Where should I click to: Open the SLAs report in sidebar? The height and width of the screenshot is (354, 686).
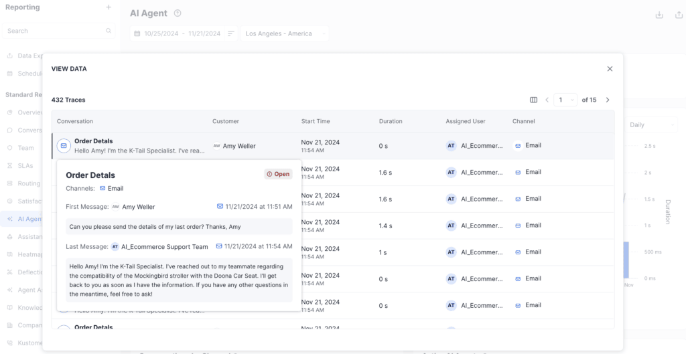pos(25,165)
